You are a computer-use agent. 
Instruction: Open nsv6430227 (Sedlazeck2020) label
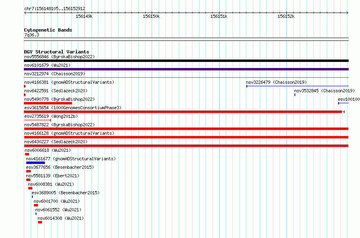point(56,142)
